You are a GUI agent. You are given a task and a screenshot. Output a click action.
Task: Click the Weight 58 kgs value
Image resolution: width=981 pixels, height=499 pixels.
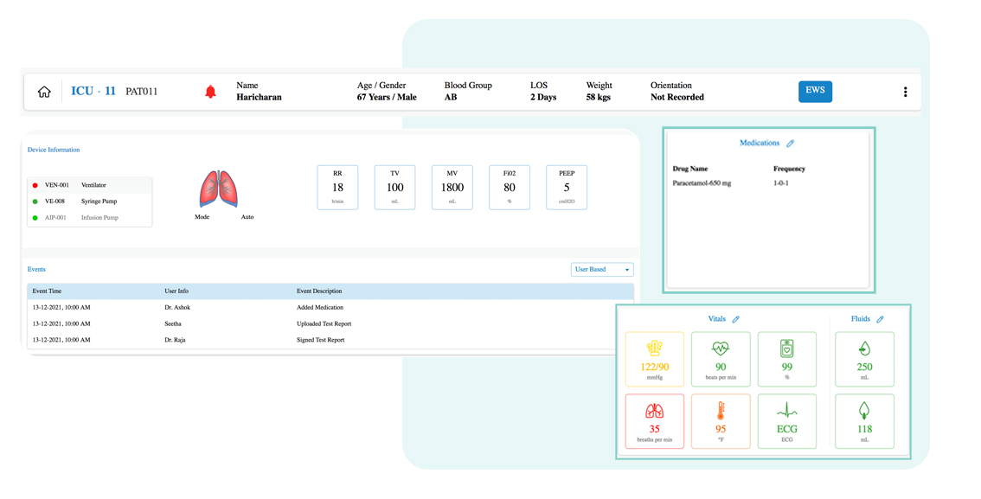tap(598, 98)
